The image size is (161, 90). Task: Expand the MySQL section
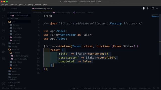(12, 85)
